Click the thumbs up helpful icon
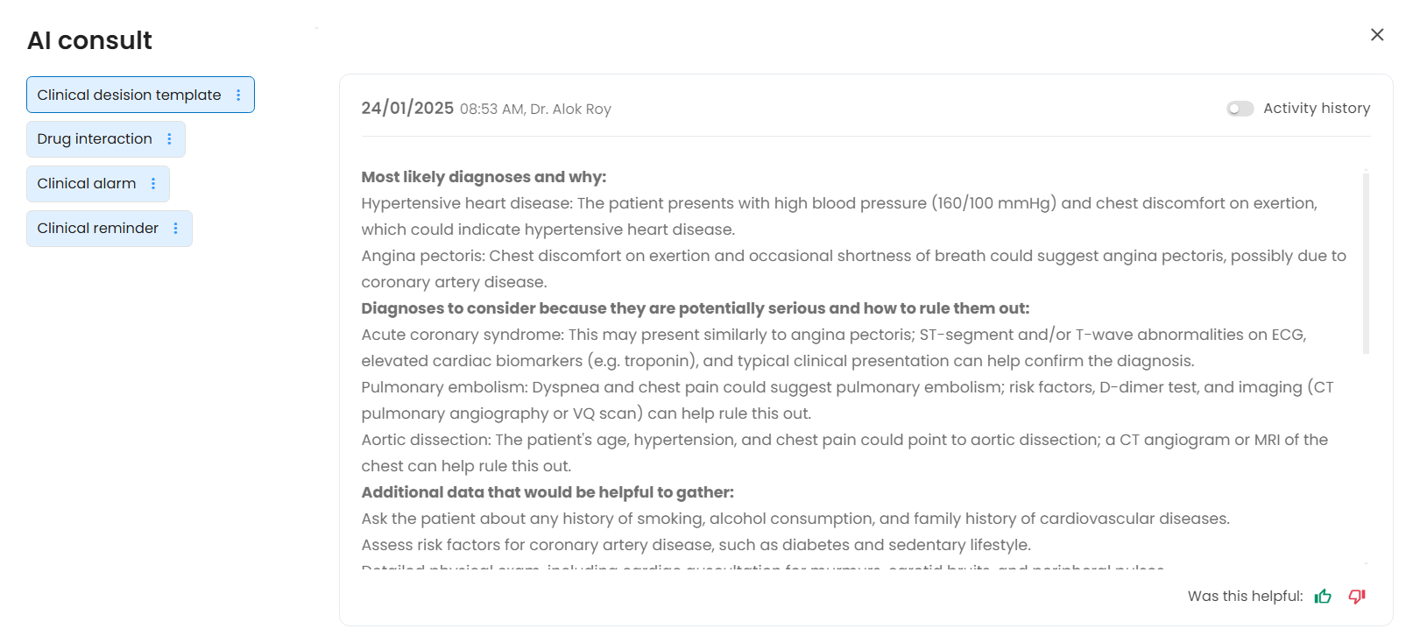Screen dimensions: 1427x643 [1323, 597]
